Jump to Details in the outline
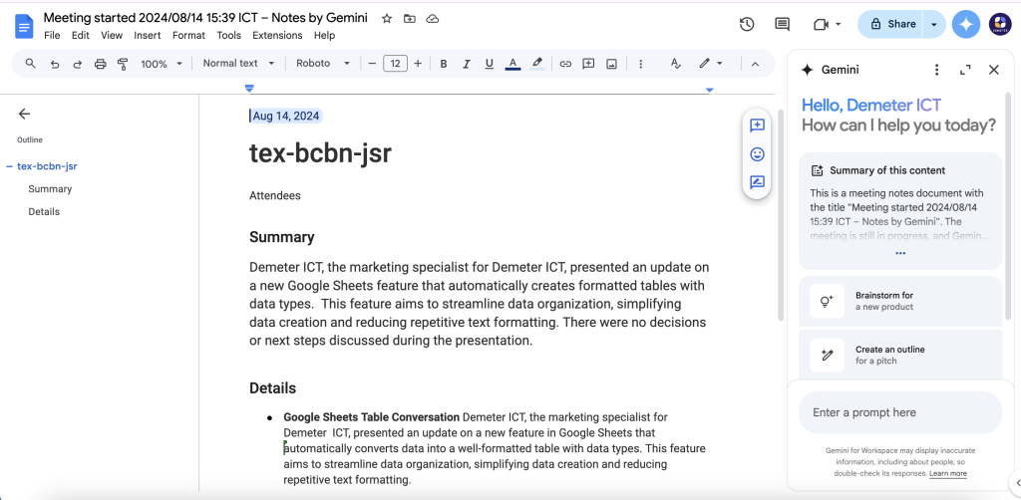1021x500 pixels. coord(44,211)
